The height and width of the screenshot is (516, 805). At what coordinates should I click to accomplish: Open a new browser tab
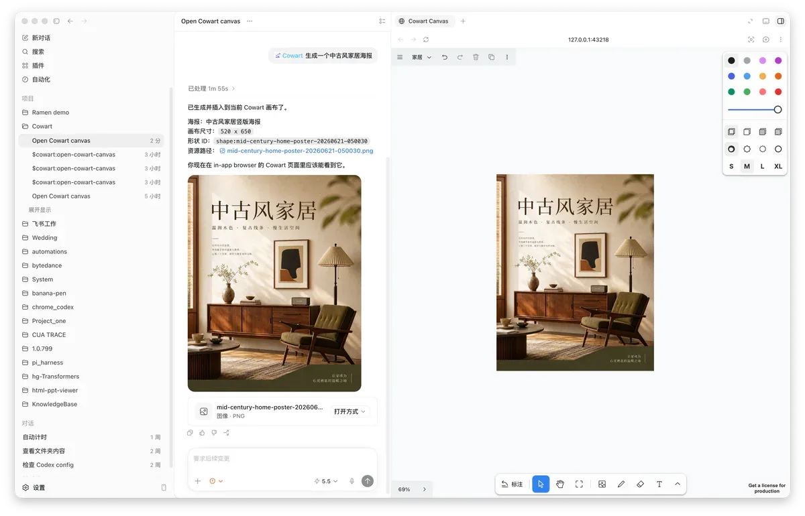click(463, 21)
